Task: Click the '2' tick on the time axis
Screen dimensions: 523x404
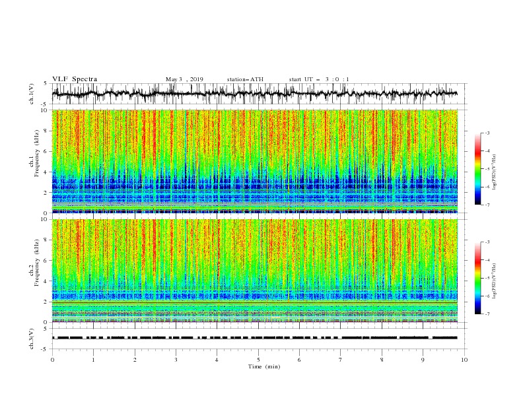Action: tap(135, 360)
